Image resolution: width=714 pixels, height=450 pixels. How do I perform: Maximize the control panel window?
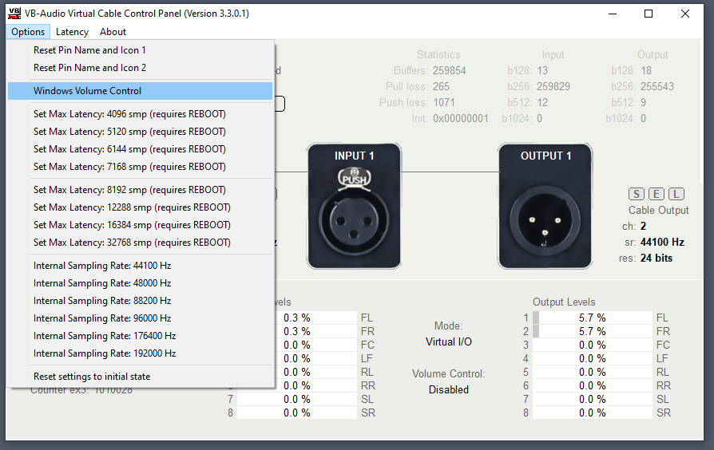click(x=649, y=14)
